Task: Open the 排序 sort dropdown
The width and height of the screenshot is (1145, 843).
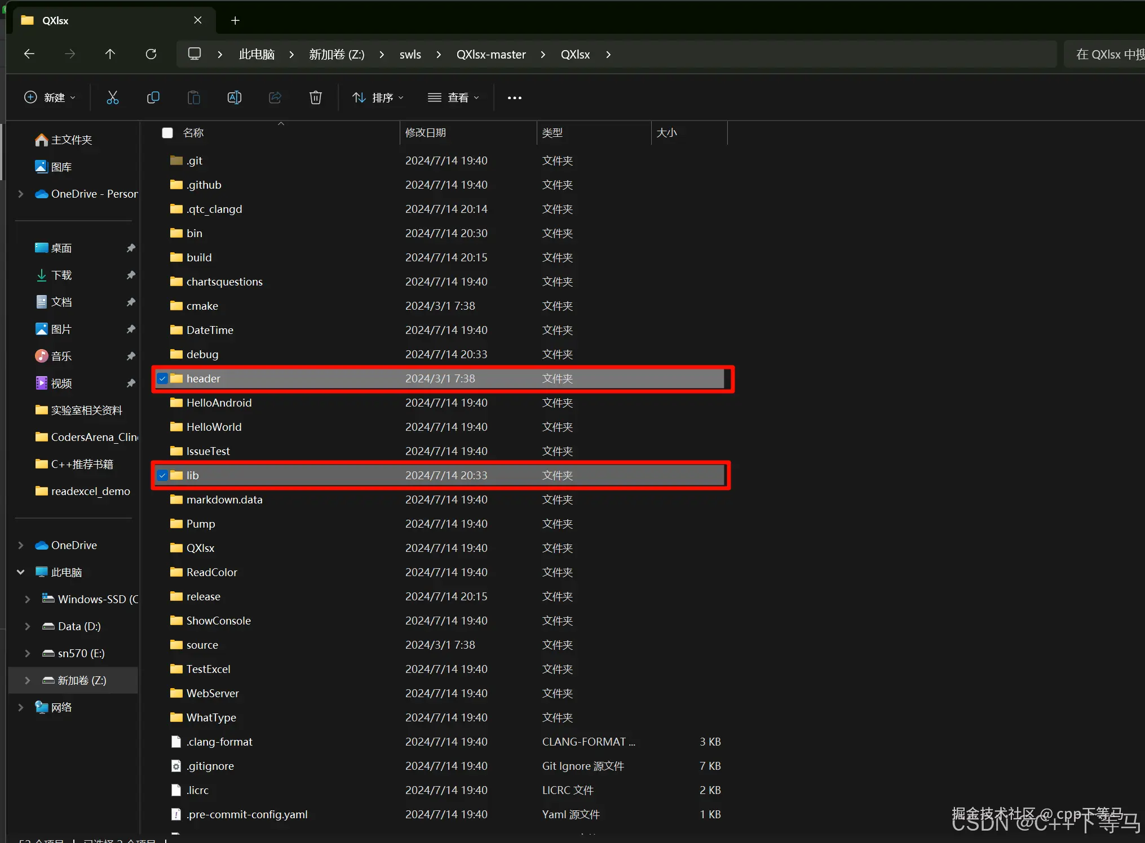Action: [378, 97]
